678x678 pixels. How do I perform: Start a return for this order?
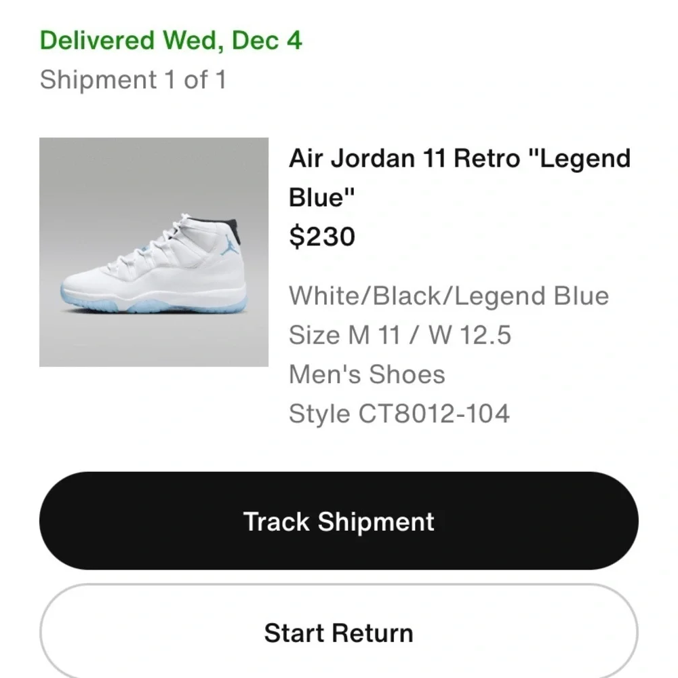338,633
